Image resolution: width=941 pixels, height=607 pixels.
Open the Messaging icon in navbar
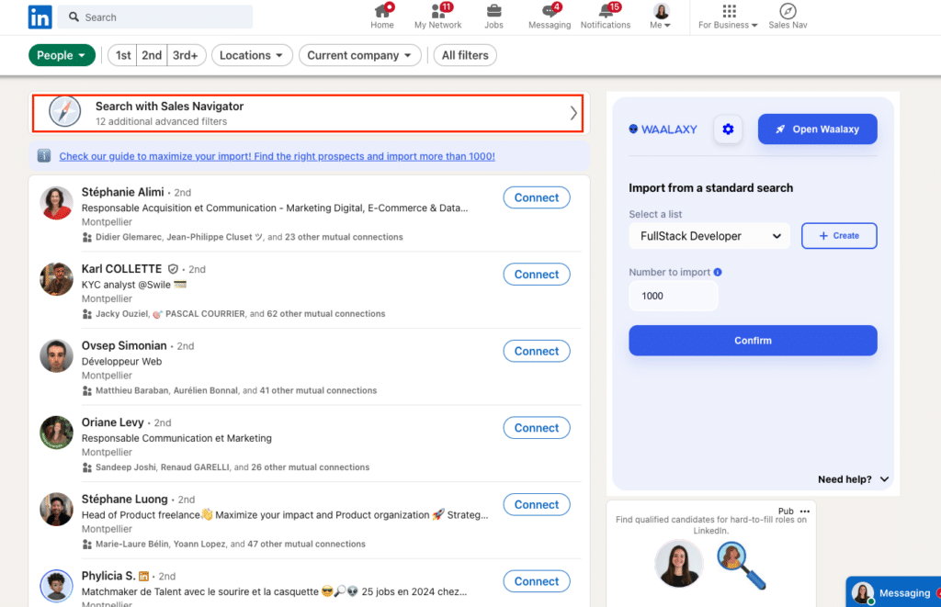click(x=550, y=11)
